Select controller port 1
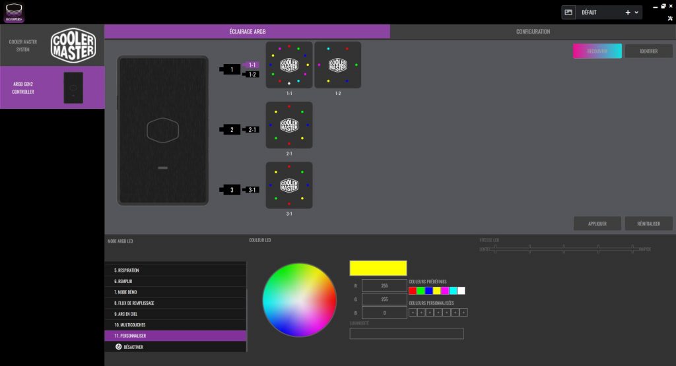This screenshot has width=676, height=366. point(232,69)
